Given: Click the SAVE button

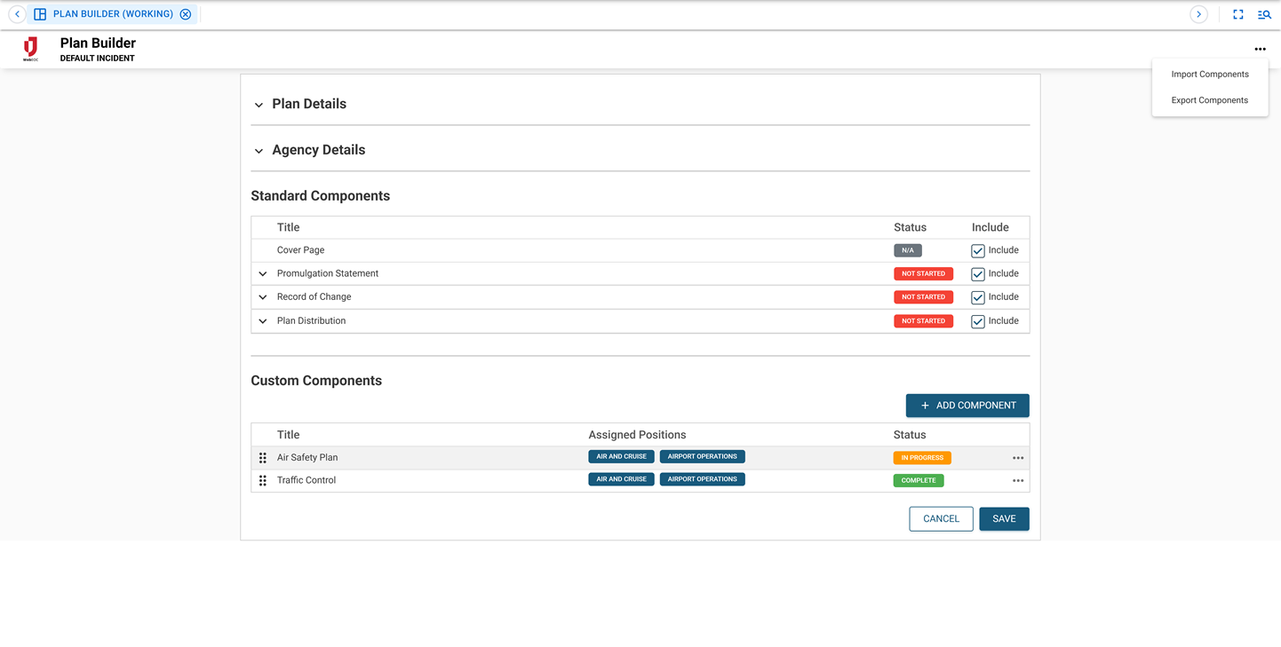Looking at the screenshot, I should (x=1004, y=518).
